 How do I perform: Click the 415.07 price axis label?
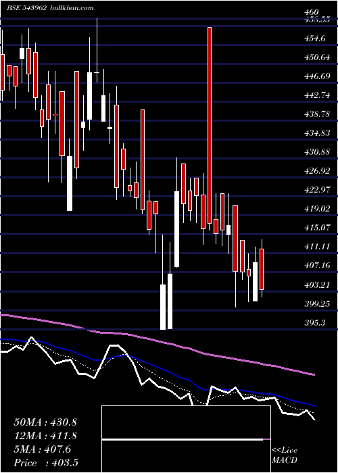click(x=317, y=228)
